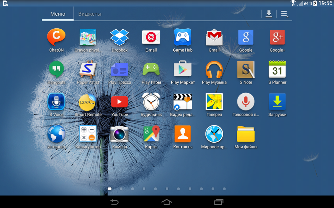
Task: Open the app drawer options menu
Action: coord(284,14)
